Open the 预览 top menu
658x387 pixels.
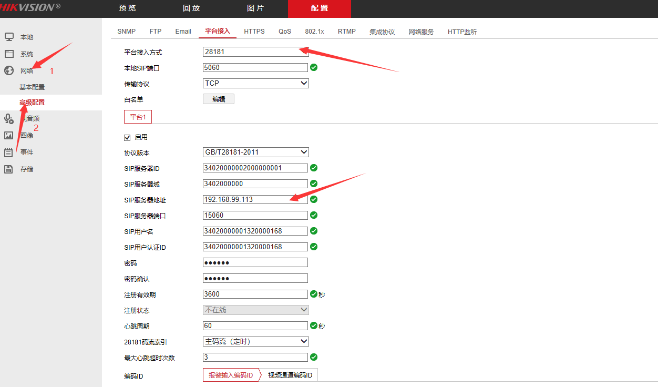(127, 8)
